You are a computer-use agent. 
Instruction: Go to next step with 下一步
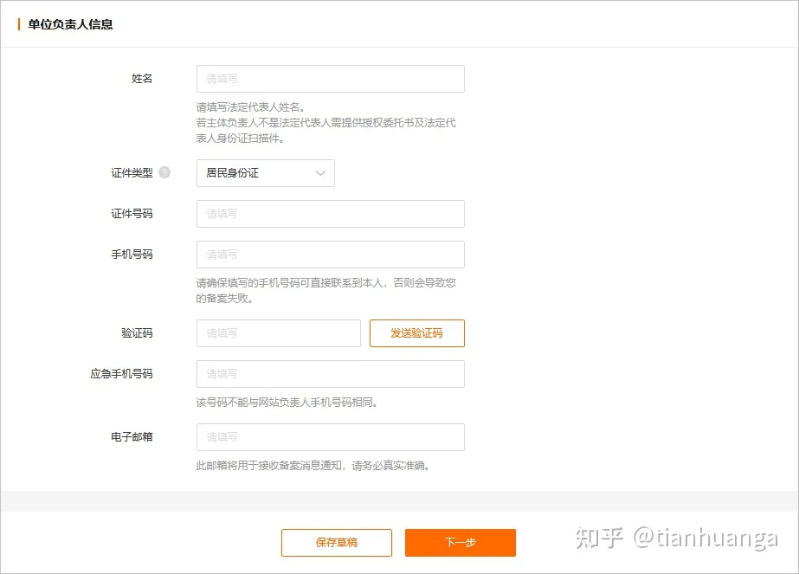click(461, 542)
